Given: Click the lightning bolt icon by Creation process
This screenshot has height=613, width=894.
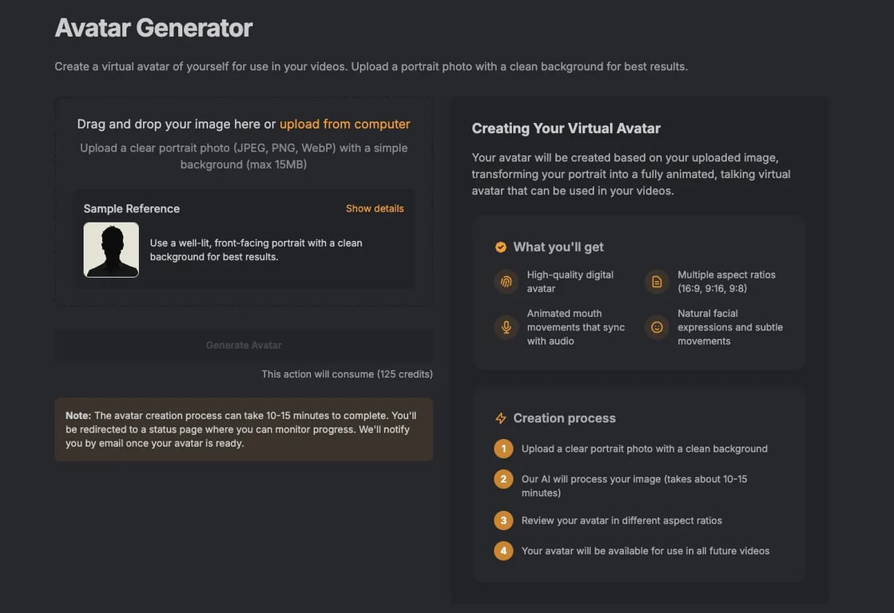Looking at the screenshot, I should [x=501, y=418].
